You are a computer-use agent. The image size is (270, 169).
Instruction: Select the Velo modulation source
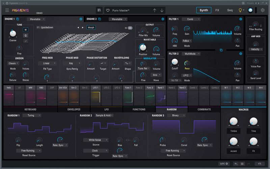pos(9,95)
